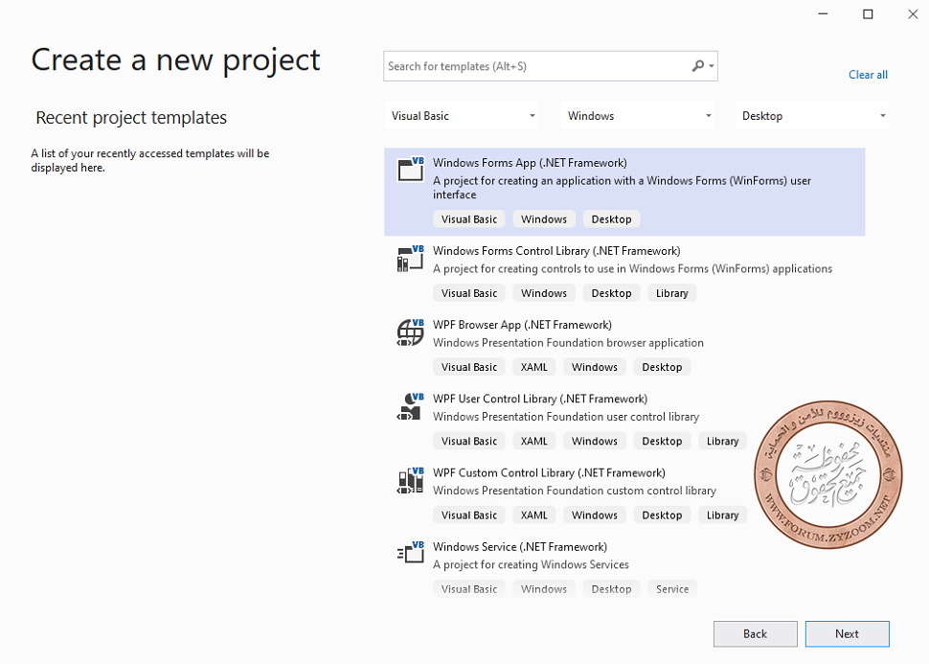
Task: Click the description "A project for creating Windows Services"
Action: point(531,564)
